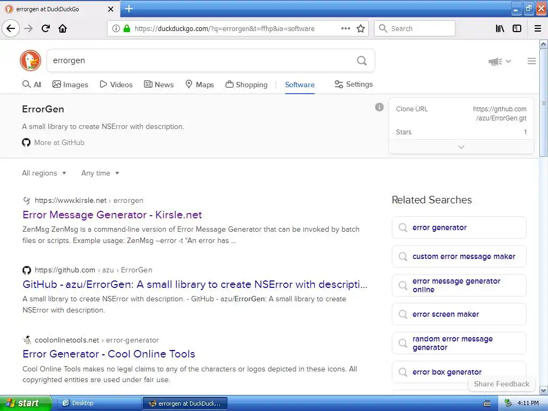Image resolution: width=548 pixels, height=411 pixels.
Task: Click the taskbar keyboard tray icon
Action: pyautogui.click(x=486, y=404)
